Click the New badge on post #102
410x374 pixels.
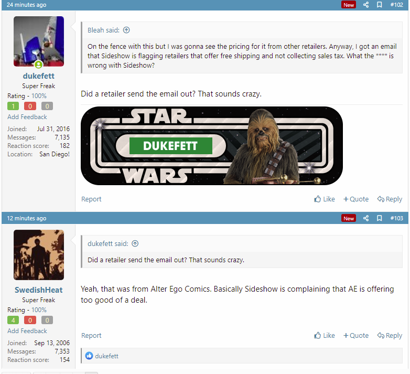coord(349,5)
